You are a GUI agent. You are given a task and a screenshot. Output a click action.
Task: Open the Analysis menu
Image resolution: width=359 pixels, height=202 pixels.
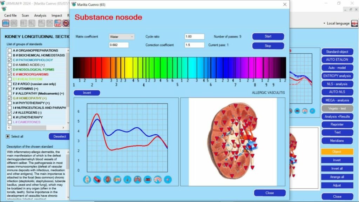coord(40,15)
